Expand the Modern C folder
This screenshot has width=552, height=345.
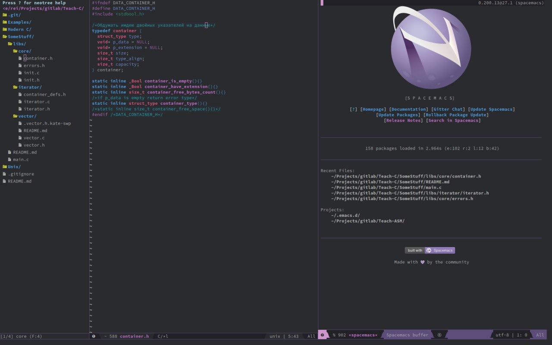pos(16,29)
